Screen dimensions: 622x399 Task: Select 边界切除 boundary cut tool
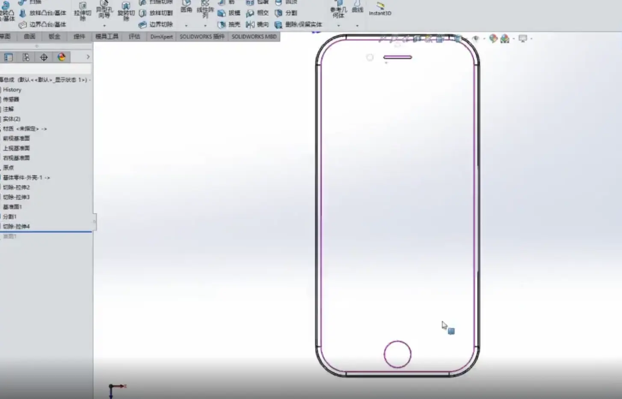156,25
